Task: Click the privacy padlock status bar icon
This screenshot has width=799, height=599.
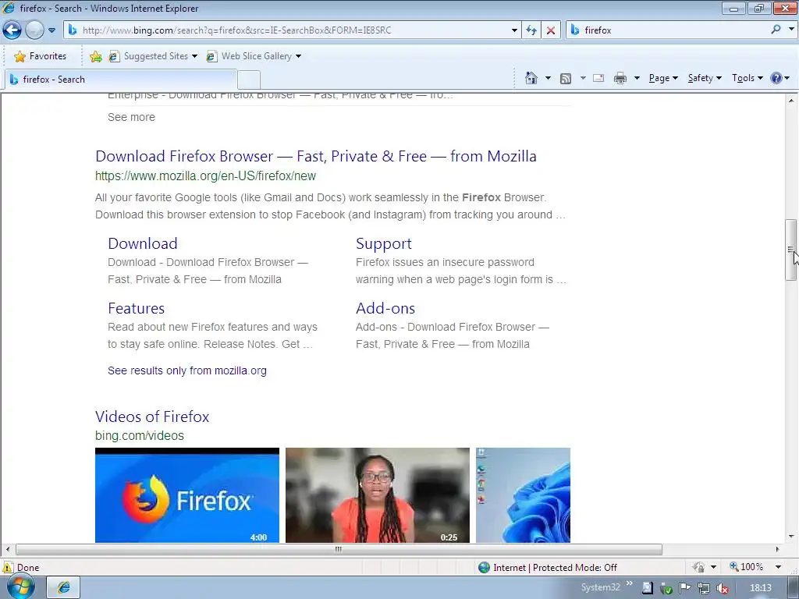Action: coord(698,568)
